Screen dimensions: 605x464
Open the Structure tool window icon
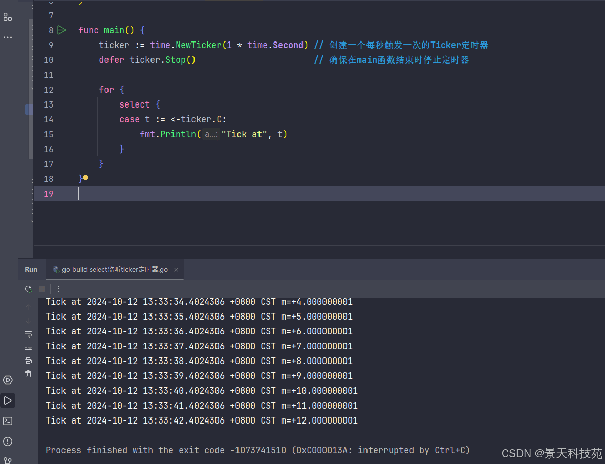(8, 17)
